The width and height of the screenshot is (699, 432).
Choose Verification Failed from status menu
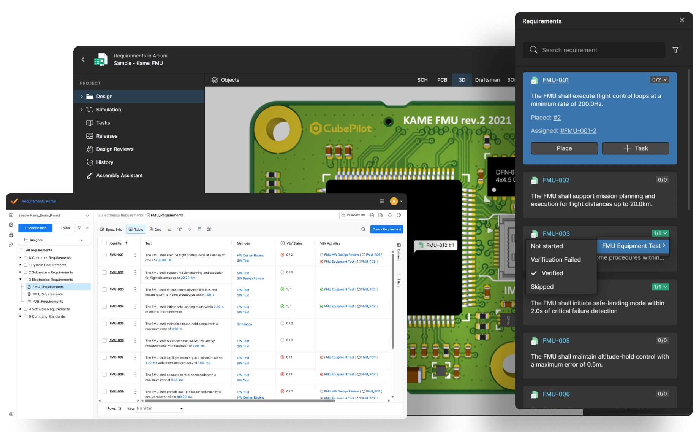tap(555, 260)
